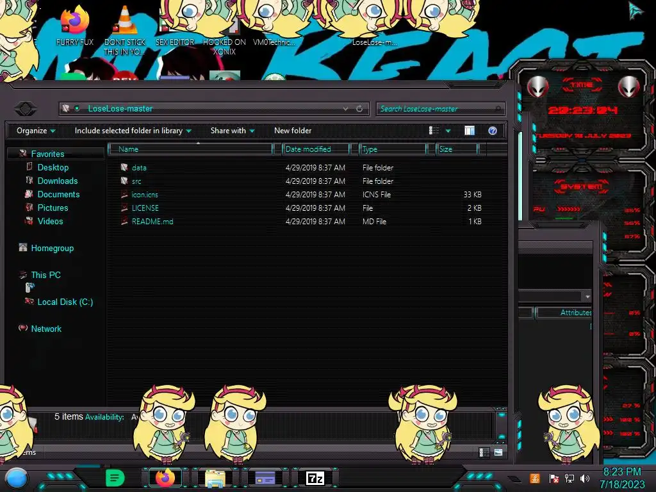Open Documents in navigation pane

point(58,194)
